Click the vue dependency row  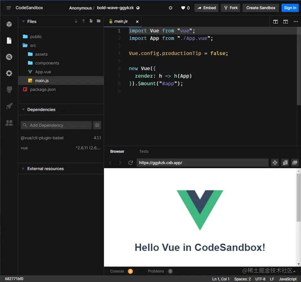pos(61,148)
